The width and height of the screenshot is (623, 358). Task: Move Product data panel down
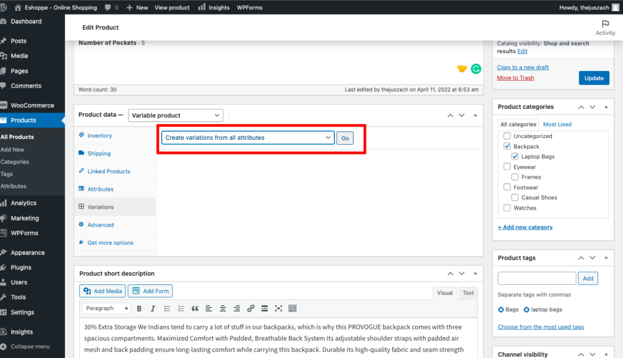click(x=462, y=115)
